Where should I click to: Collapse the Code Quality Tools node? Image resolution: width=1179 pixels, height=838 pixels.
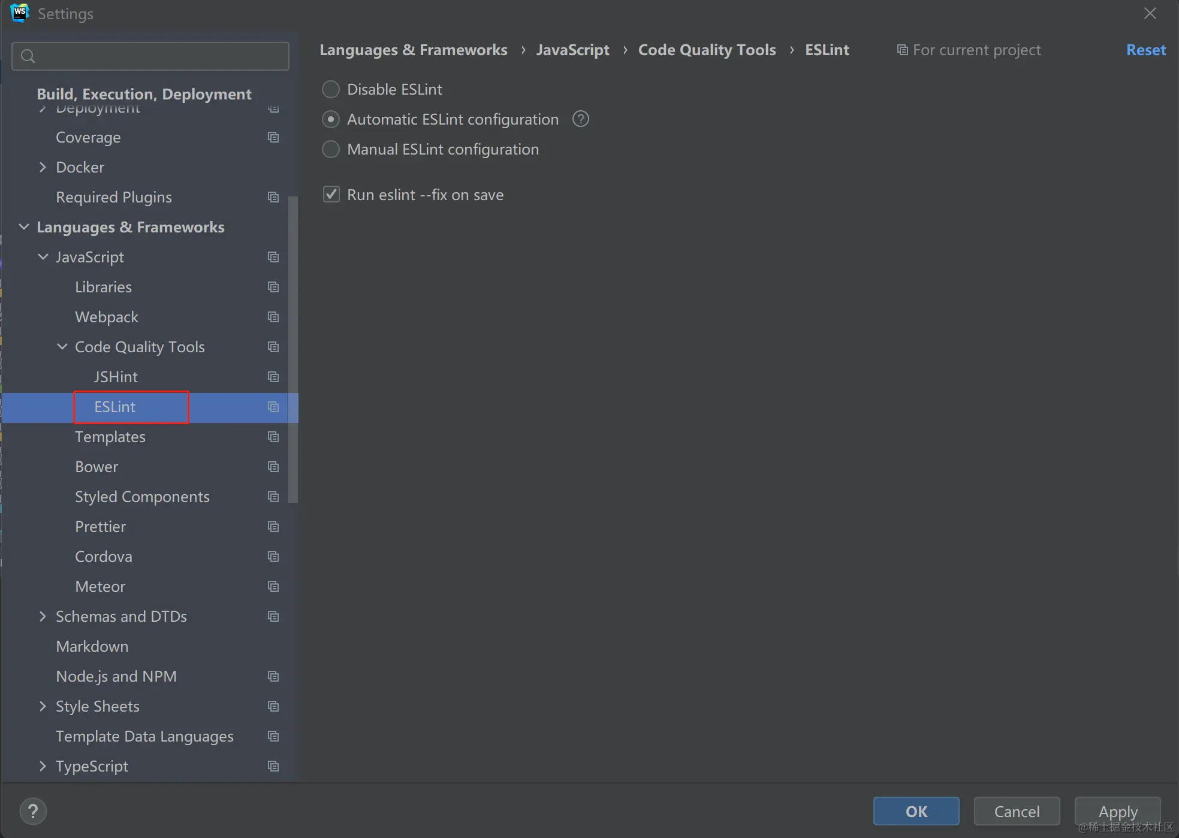pos(62,347)
